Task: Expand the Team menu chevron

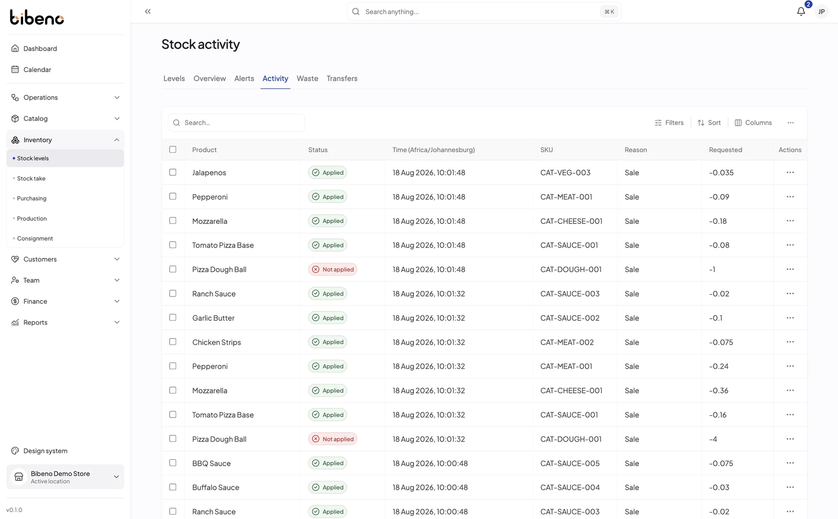Action: pyautogui.click(x=117, y=280)
